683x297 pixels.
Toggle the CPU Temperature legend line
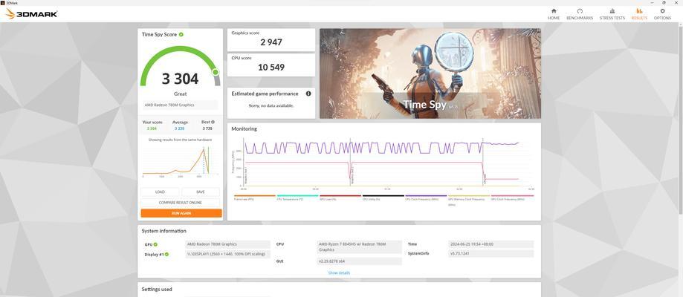coord(297,198)
